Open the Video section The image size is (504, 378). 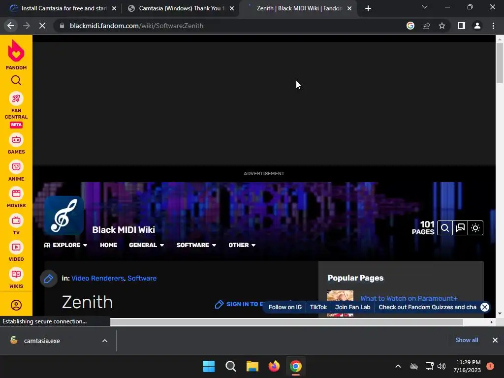(16, 251)
